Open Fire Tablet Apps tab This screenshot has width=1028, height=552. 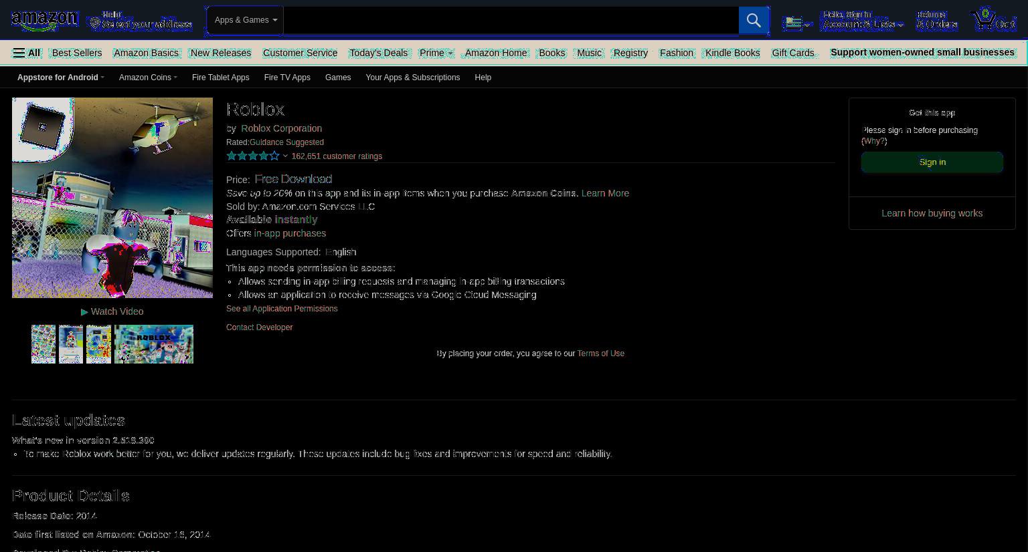[x=221, y=78]
